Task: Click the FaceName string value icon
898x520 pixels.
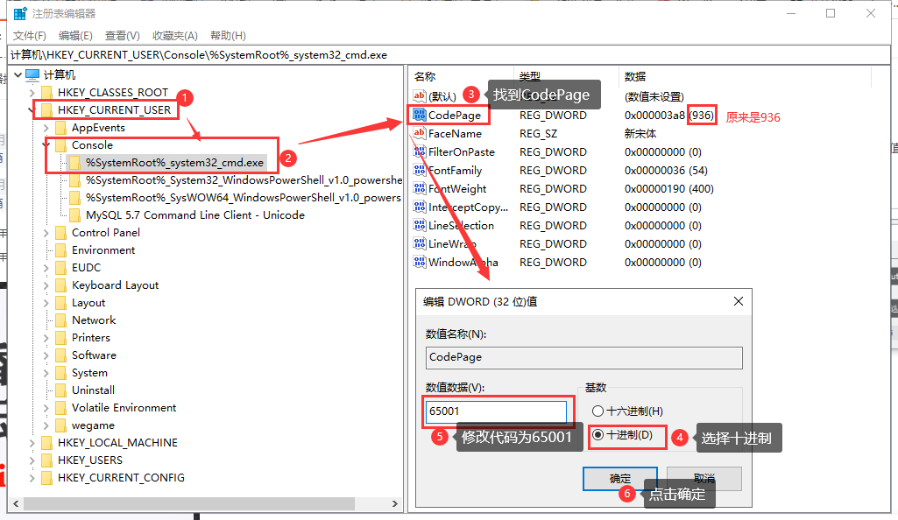Action: (x=419, y=134)
